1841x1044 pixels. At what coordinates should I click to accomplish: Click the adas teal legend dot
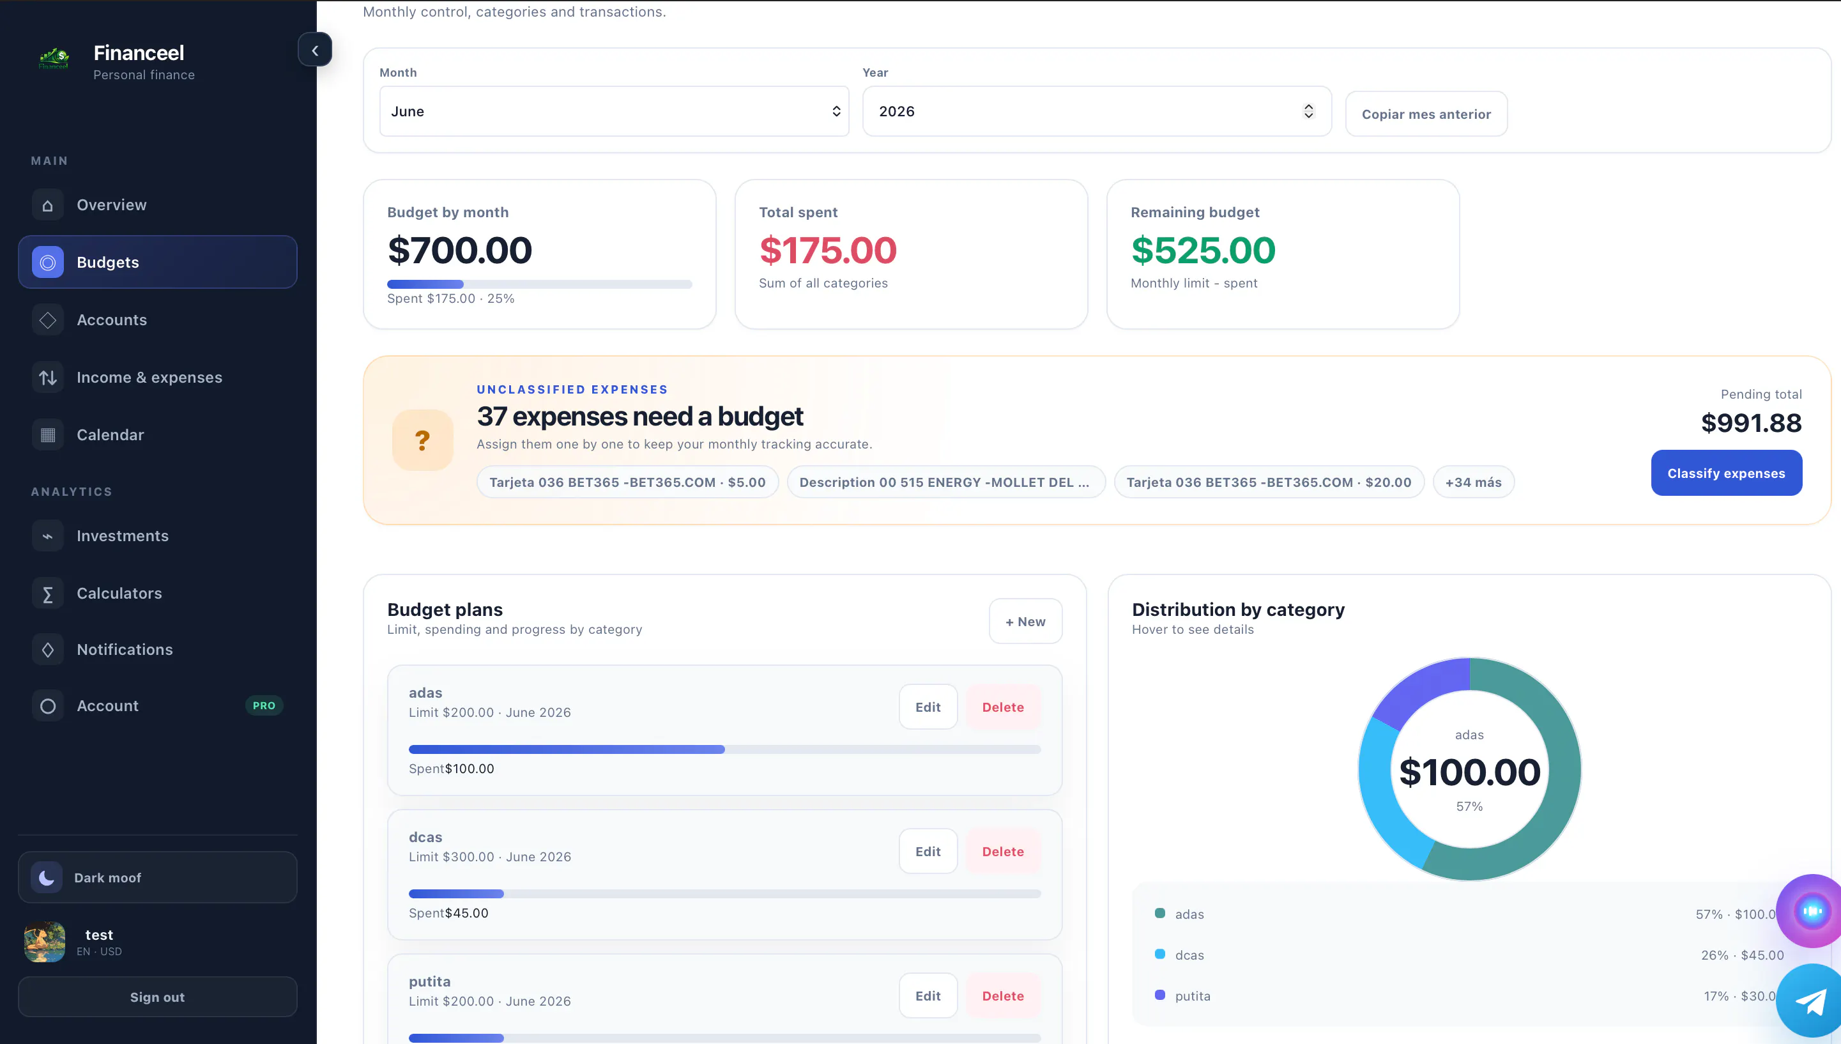pyautogui.click(x=1160, y=914)
